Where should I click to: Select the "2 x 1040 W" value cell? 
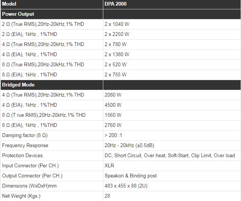(117, 24)
